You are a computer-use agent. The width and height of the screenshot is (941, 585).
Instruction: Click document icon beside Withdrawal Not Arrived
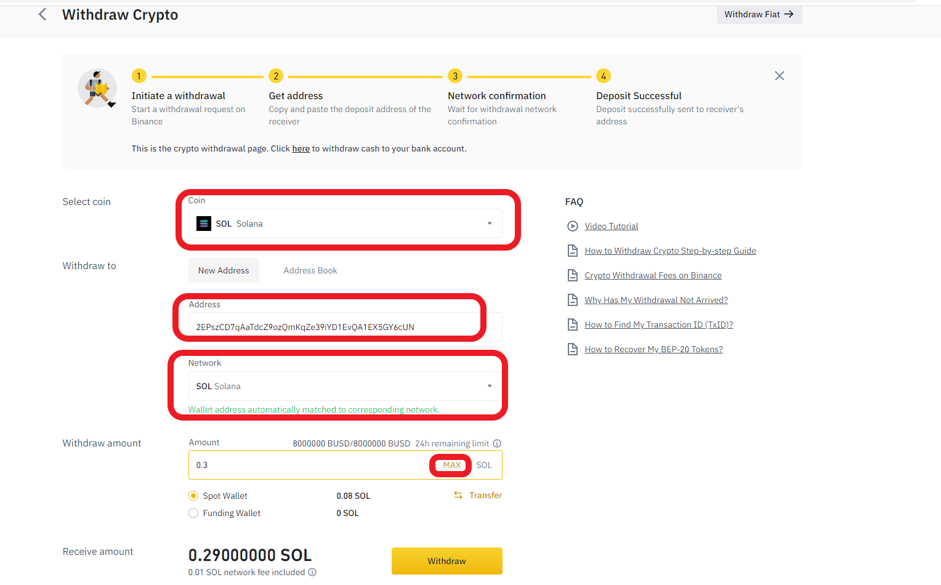572,300
